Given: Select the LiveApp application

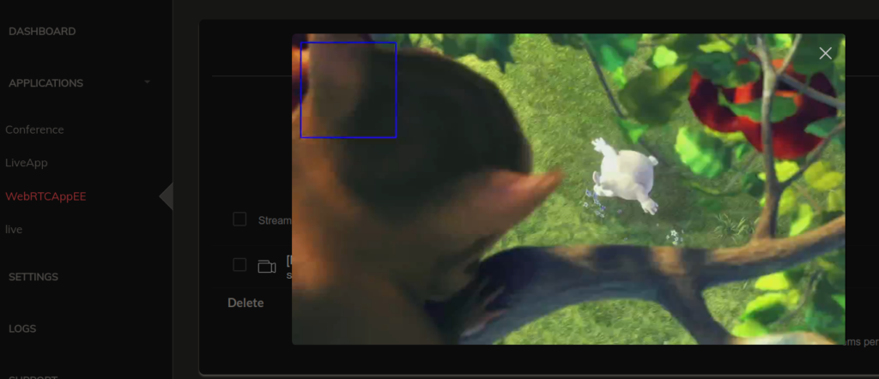Looking at the screenshot, I should pyautogui.click(x=27, y=163).
